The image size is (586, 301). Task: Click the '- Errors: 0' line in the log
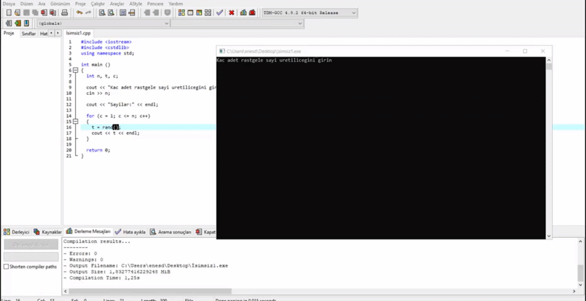(x=80, y=254)
